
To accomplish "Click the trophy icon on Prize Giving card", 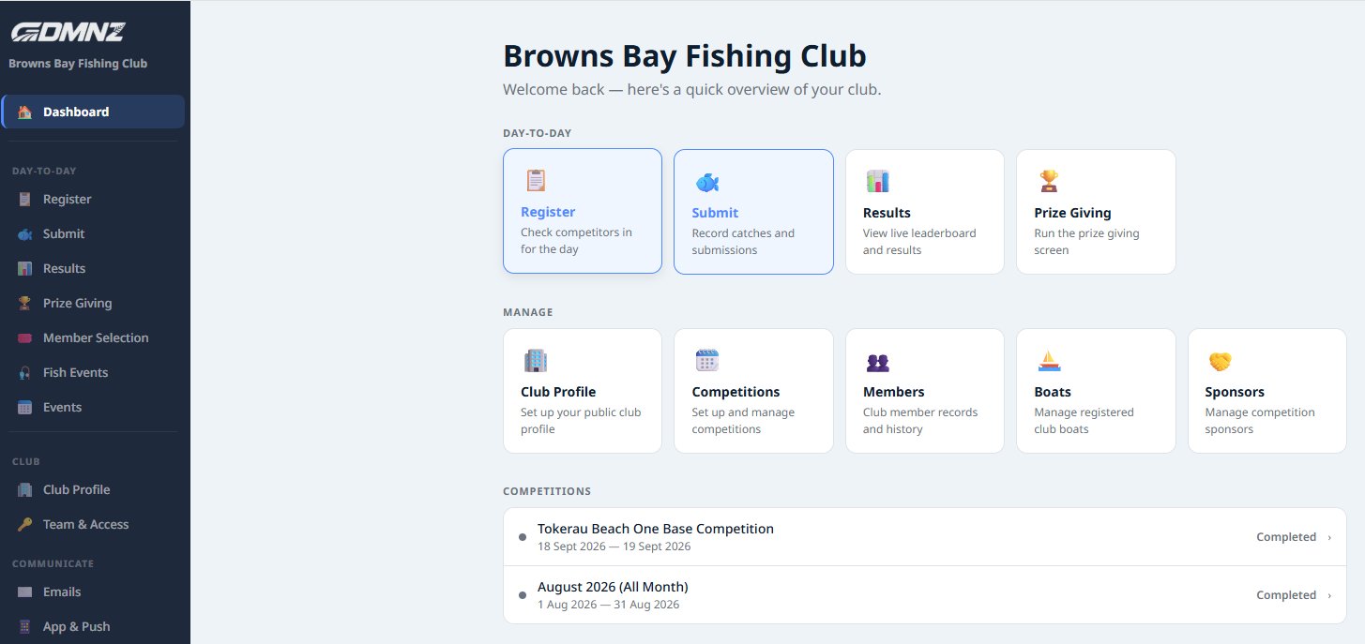I will pyautogui.click(x=1048, y=181).
